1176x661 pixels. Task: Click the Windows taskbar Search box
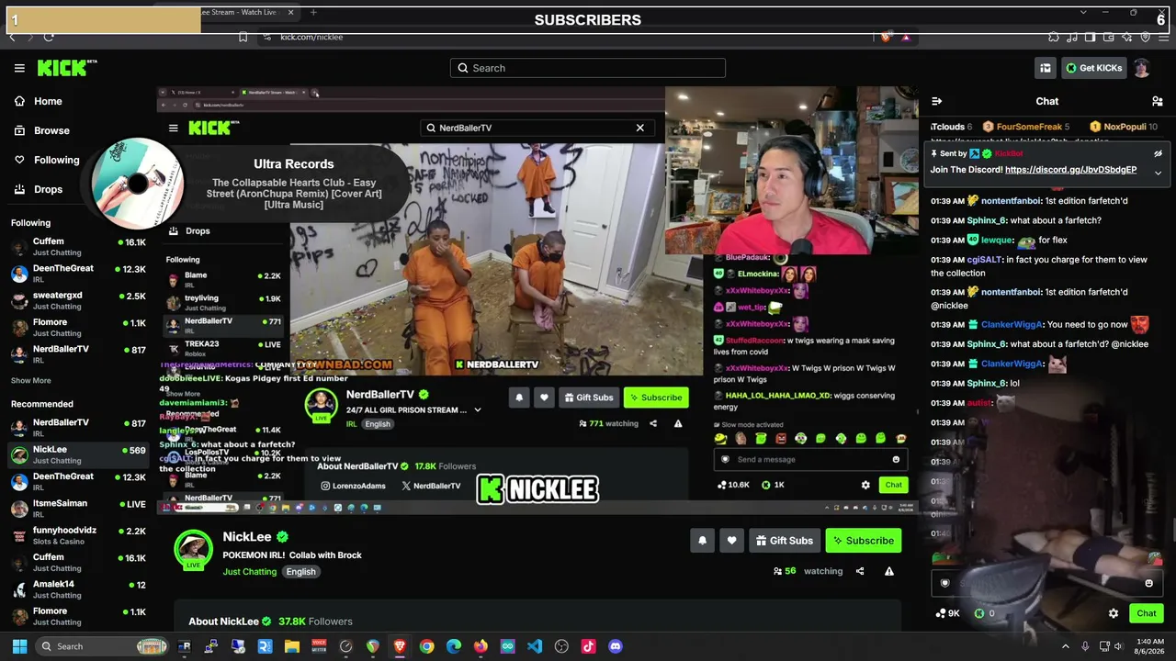pos(103,646)
